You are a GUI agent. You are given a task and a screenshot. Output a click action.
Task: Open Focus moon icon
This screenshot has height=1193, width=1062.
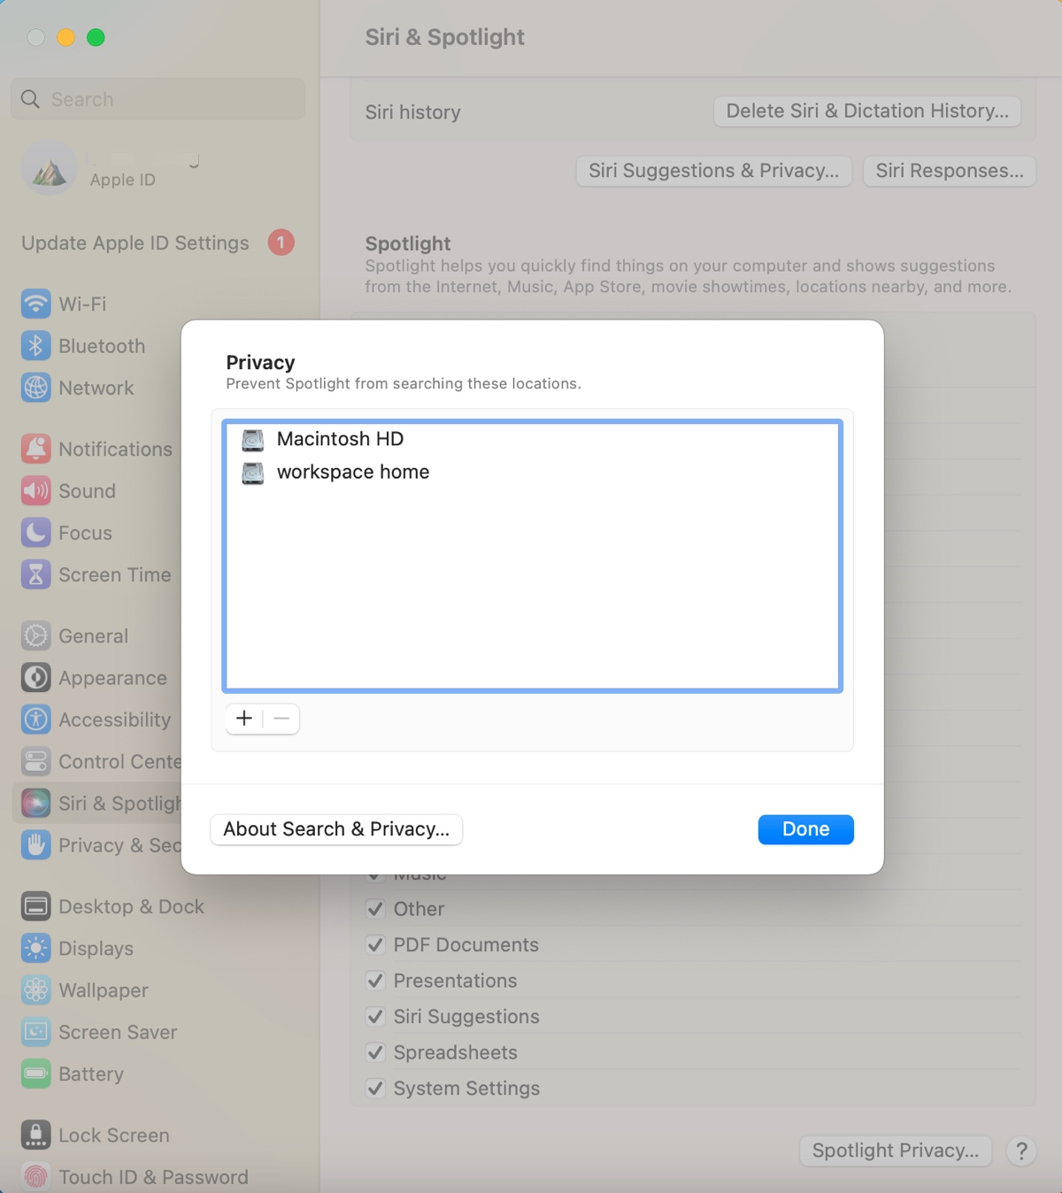click(x=35, y=533)
